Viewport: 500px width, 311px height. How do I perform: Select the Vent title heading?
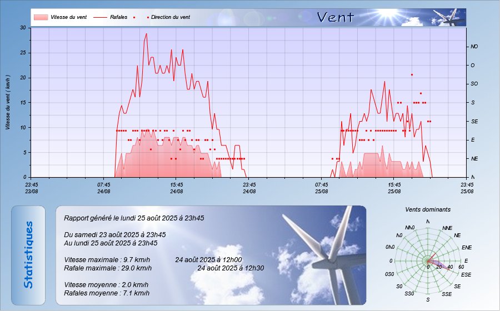(x=335, y=17)
